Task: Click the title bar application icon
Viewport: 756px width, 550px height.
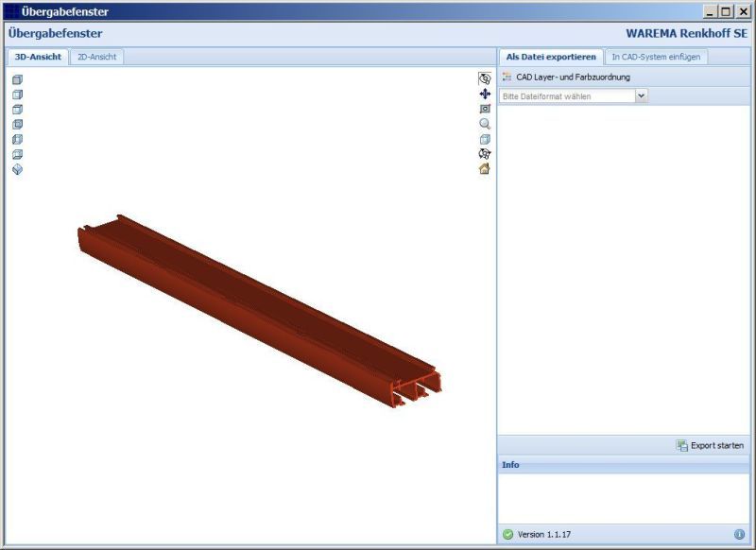Action: 11,11
